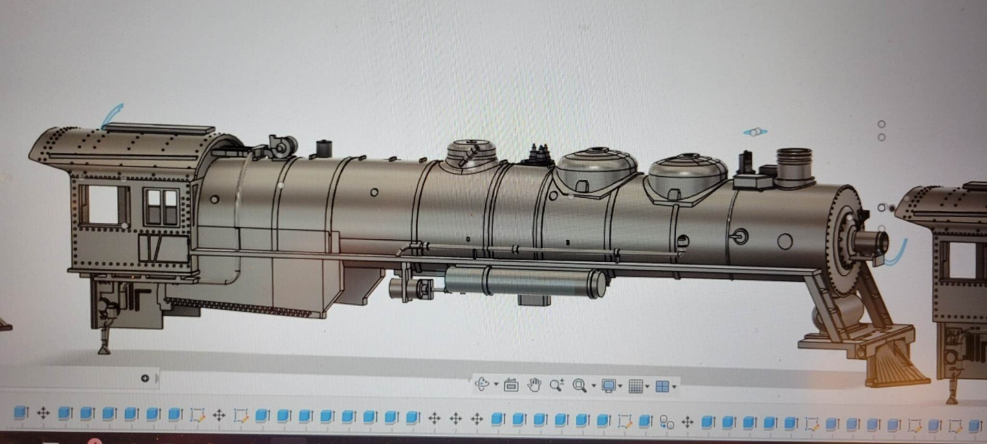Viewport: 987px width, 444px height.
Task: Select the first extrude feature in timeline
Action: 22,413
